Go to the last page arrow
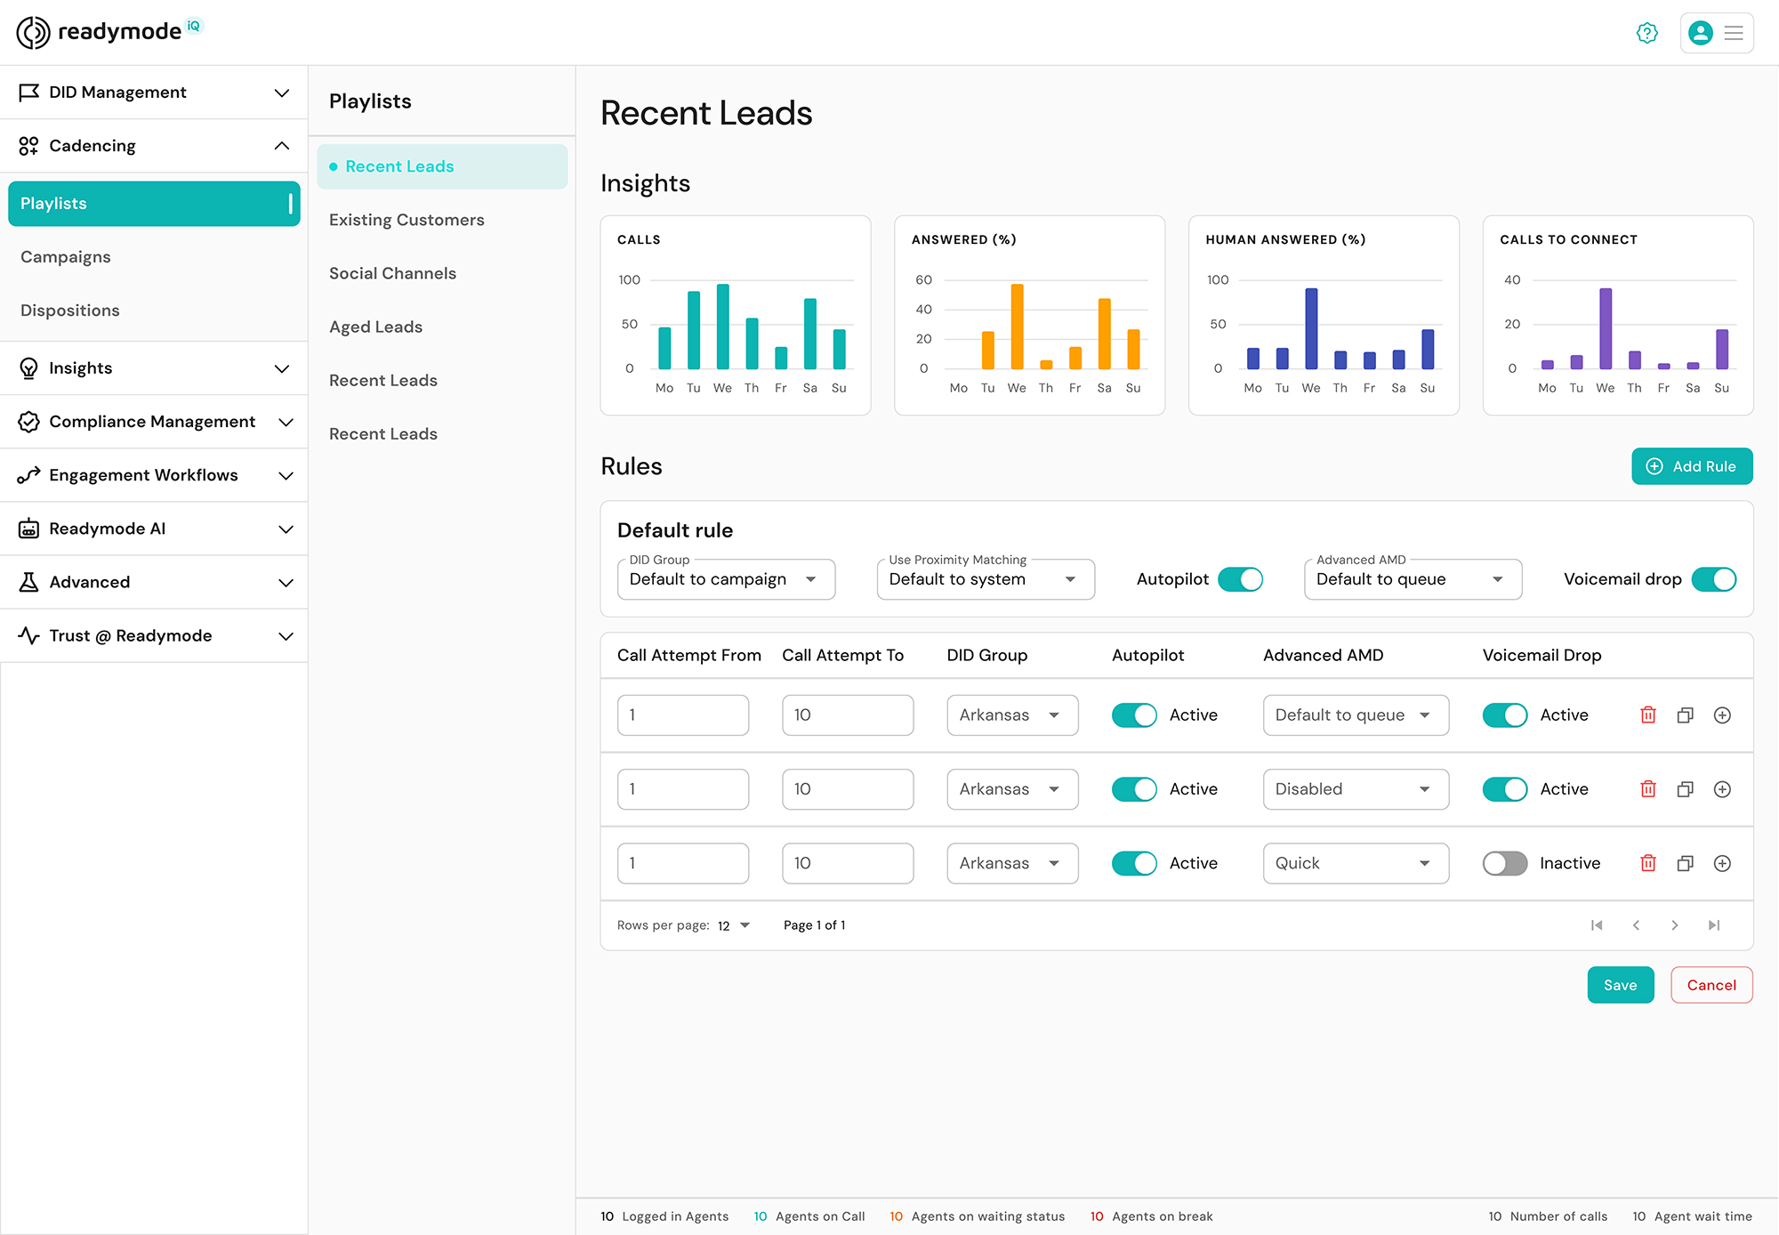The width and height of the screenshot is (1779, 1235). (1713, 925)
